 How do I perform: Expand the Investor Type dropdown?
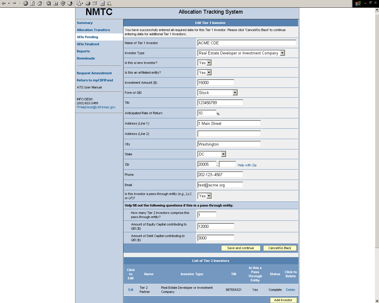pyautogui.click(x=282, y=53)
